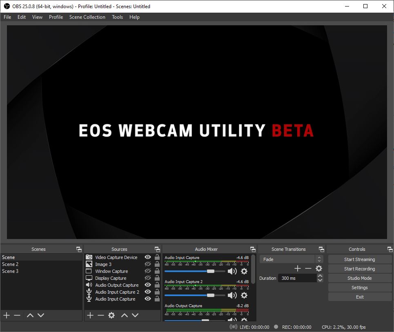Adjust the Audio Input Capture volume slider
Image resolution: width=394 pixels, height=332 pixels.
(210, 271)
